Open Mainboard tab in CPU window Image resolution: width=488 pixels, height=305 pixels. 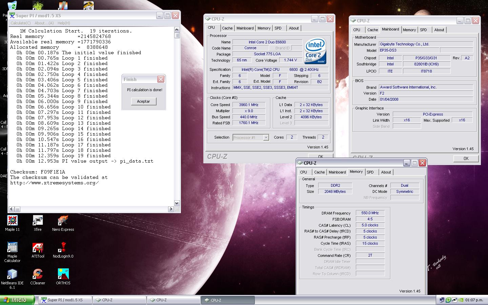click(x=245, y=28)
